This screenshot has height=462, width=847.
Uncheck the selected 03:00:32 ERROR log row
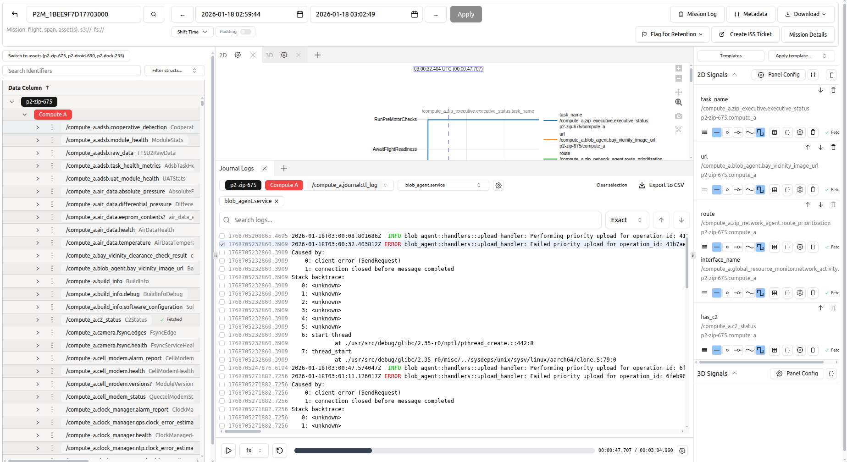222,244
